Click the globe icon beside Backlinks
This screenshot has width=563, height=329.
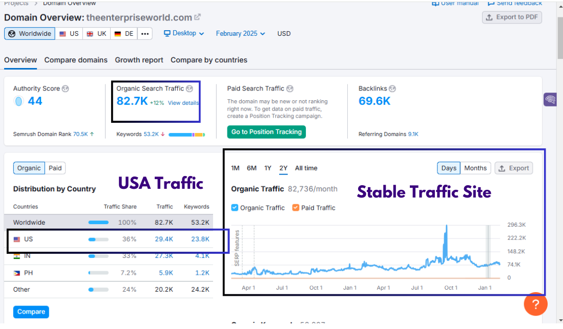tap(392, 89)
